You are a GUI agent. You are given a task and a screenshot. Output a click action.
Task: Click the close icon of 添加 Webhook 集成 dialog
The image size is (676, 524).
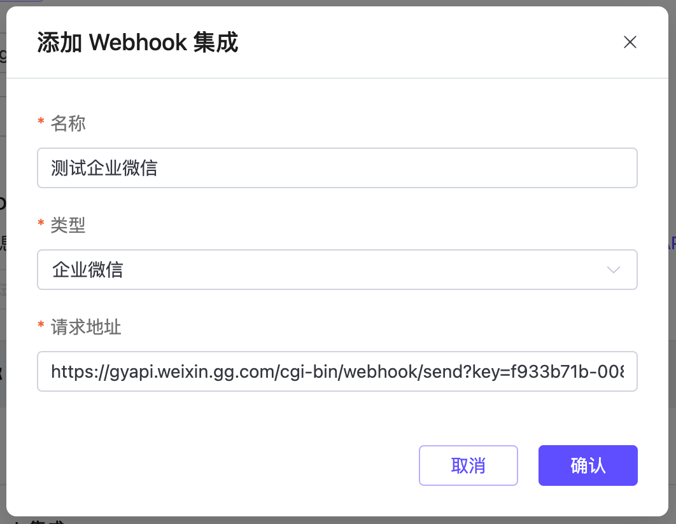pyautogui.click(x=630, y=42)
